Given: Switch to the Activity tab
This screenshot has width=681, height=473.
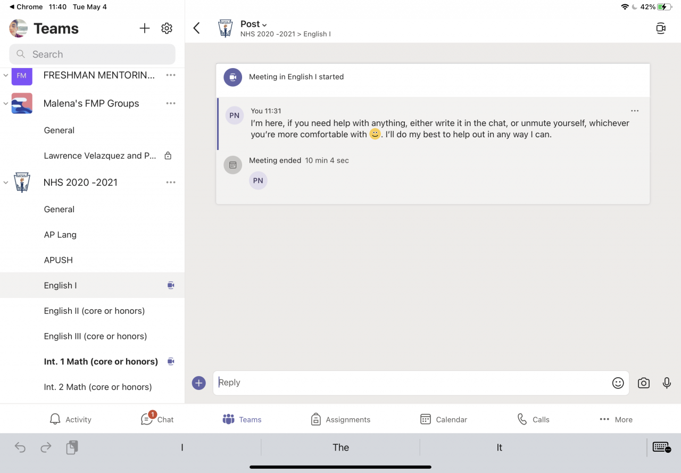Looking at the screenshot, I should (x=70, y=419).
